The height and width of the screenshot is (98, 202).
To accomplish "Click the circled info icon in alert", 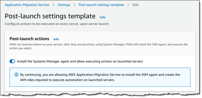I will coord(16,75).
